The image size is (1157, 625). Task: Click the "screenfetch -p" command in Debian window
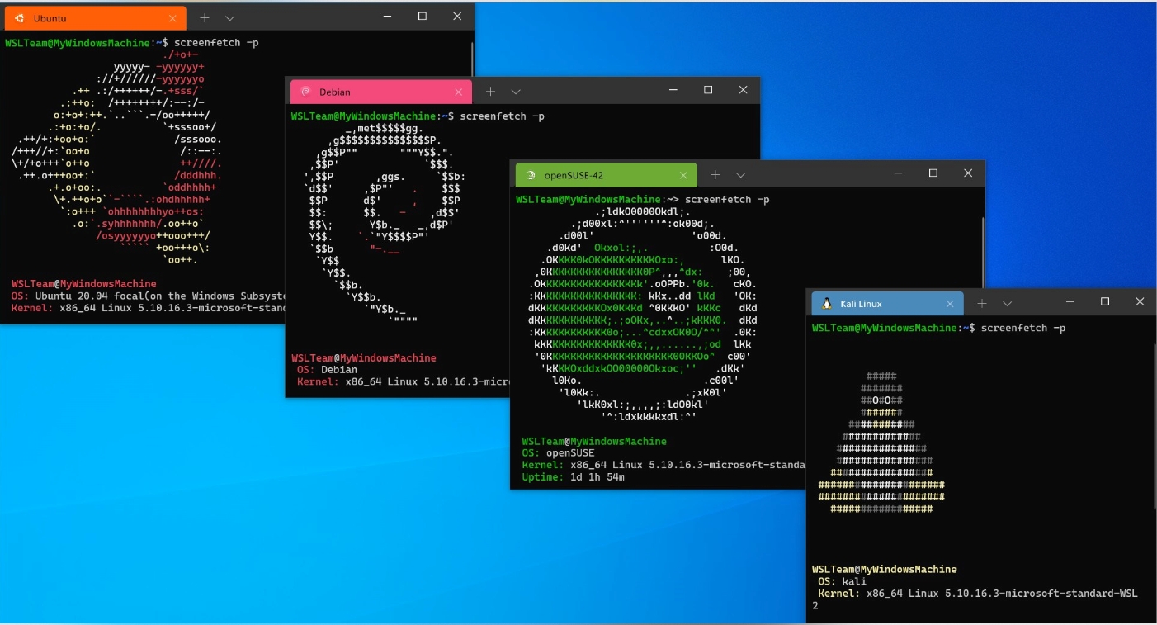pyautogui.click(x=503, y=116)
